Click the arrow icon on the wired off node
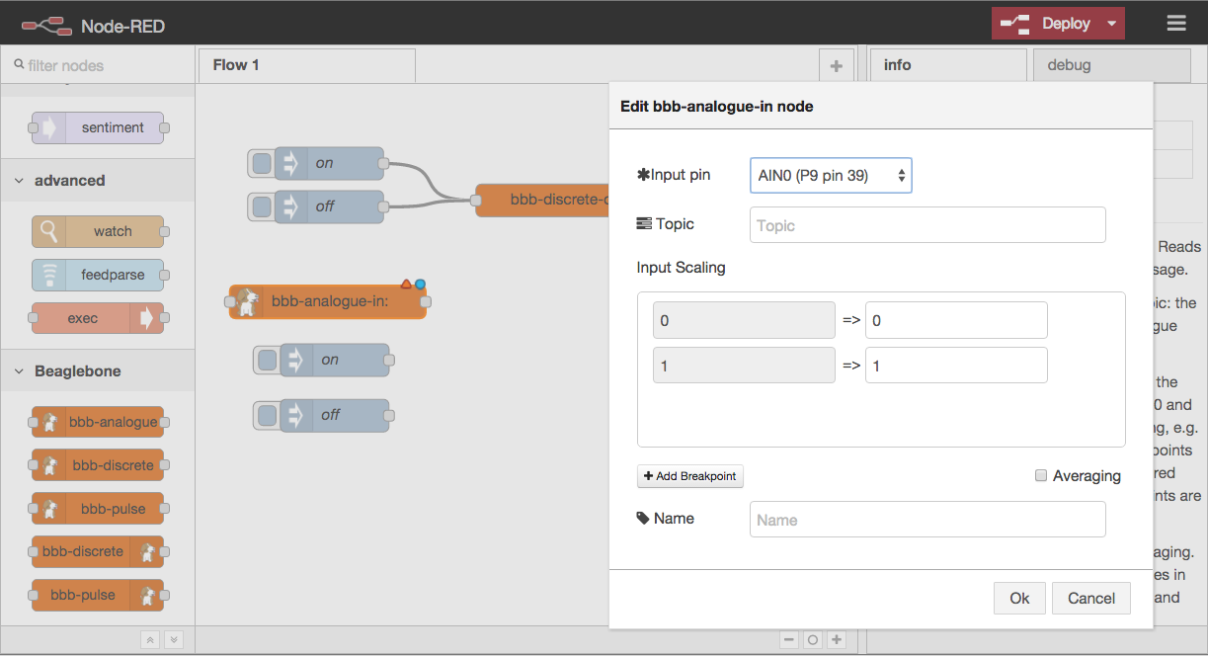The width and height of the screenshot is (1208, 656). click(290, 206)
